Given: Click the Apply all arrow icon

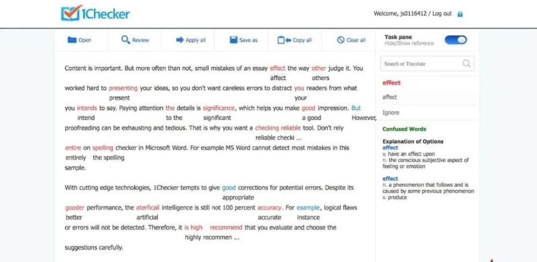Looking at the screenshot, I should (x=179, y=40).
